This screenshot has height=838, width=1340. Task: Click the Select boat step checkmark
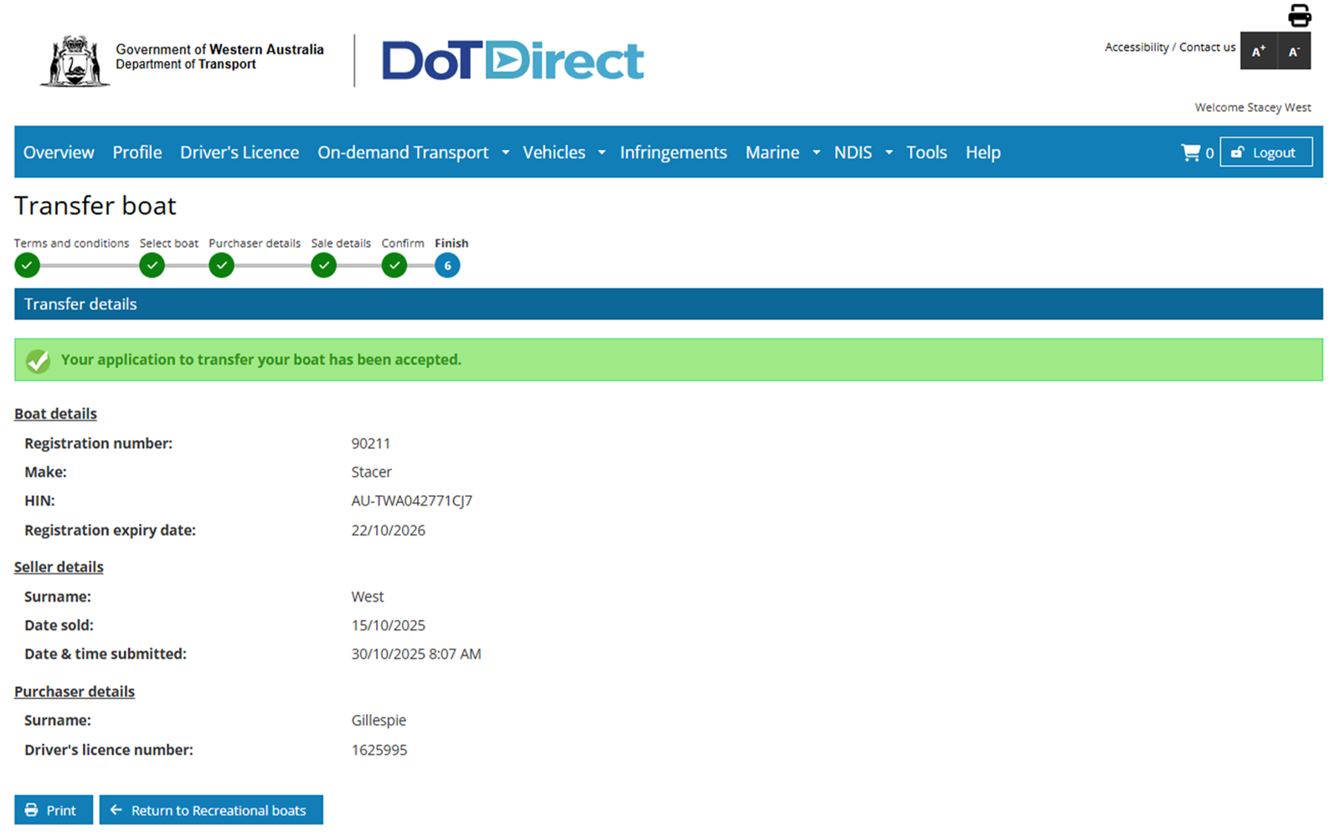152,266
